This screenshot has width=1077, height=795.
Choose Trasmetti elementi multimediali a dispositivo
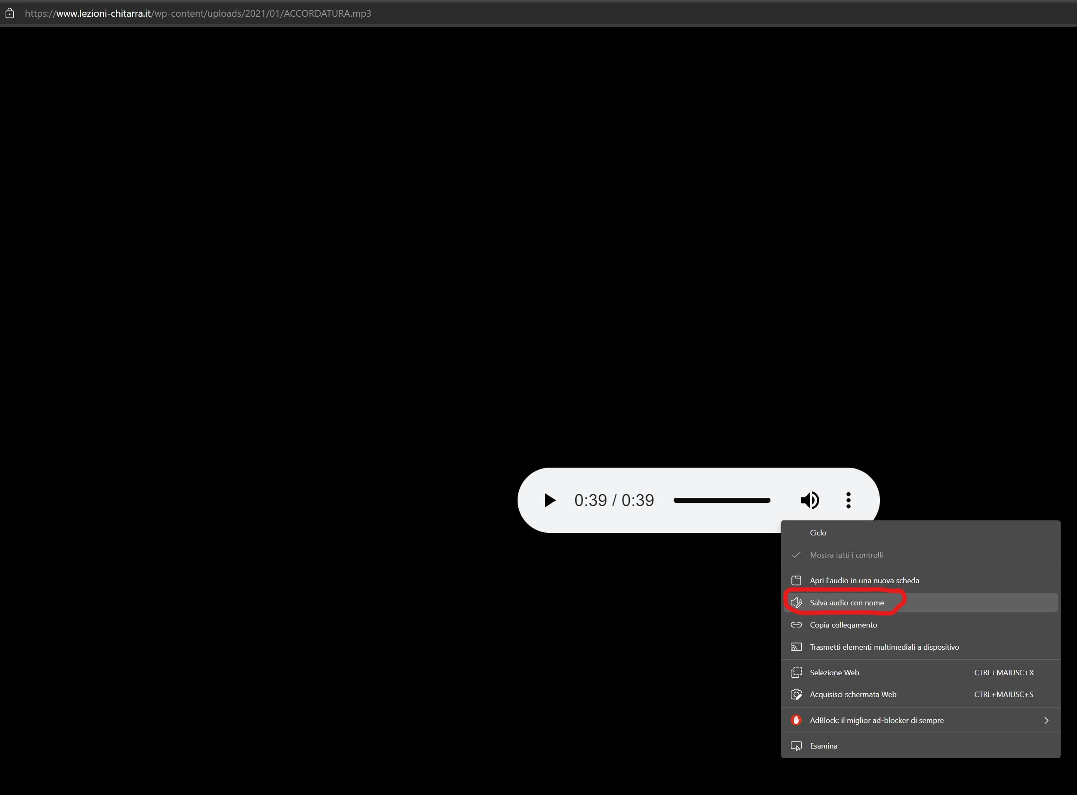(x=884, y=647)
